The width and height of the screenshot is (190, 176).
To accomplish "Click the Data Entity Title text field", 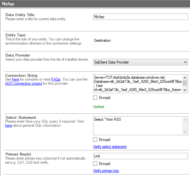I will (x=140, y=17).
